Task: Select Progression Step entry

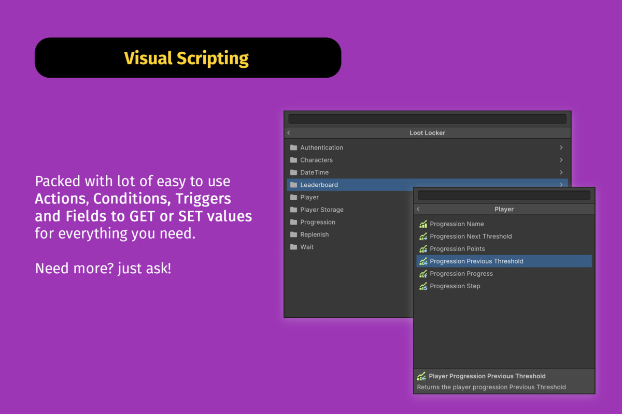Action: click(x=504, y=286)
